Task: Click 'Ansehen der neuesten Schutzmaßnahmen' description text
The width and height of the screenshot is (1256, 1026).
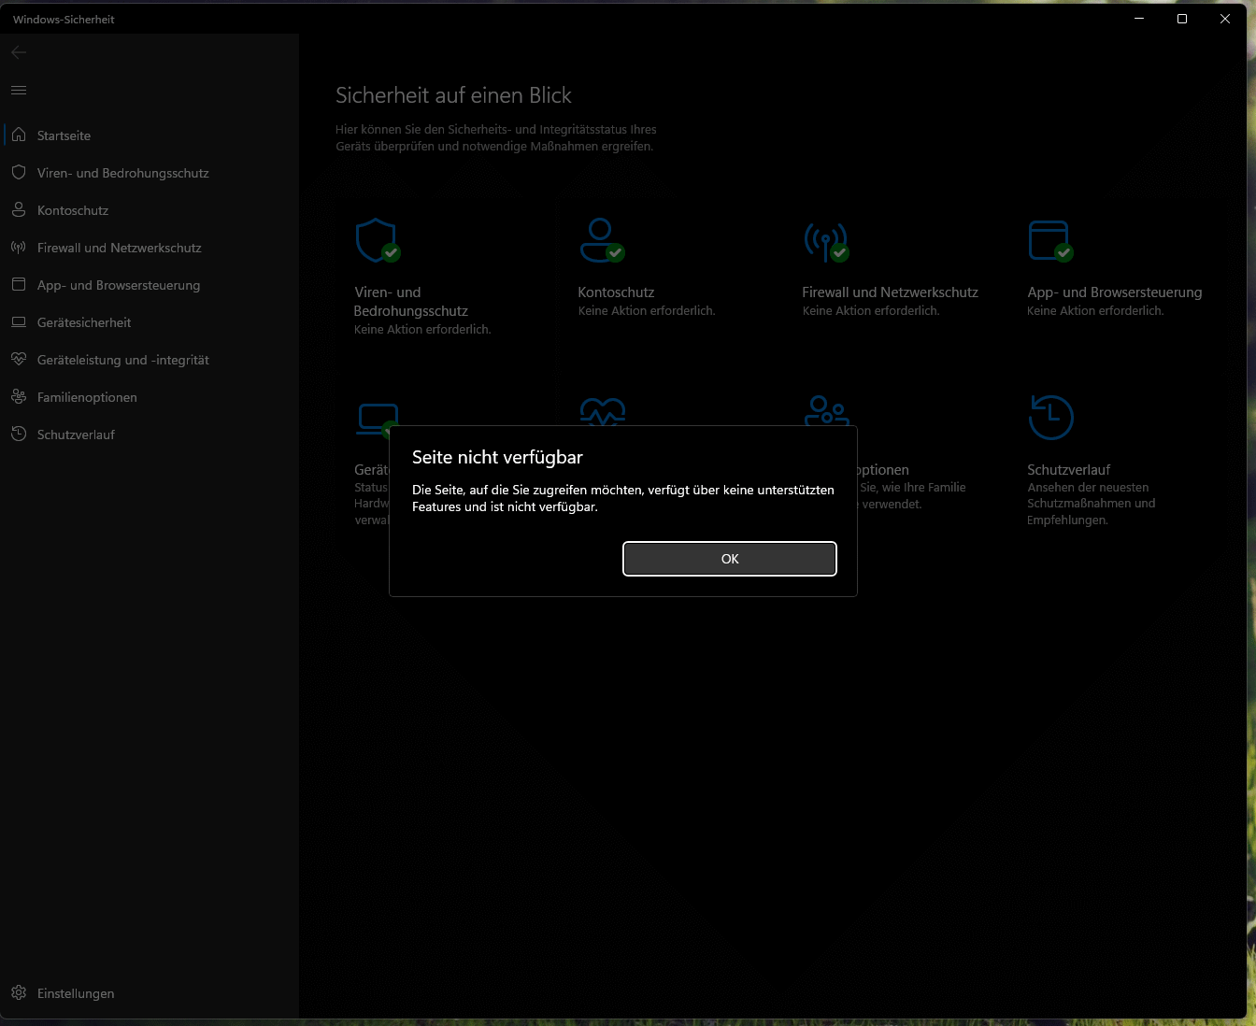Action: (1092, 504)
